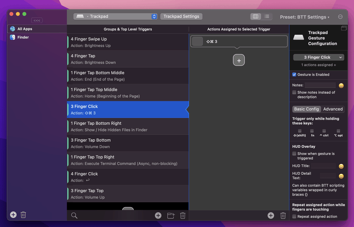
Task: Select the 1 Finger Tap Top Middle trigger
Action: [x=128, y=93]
